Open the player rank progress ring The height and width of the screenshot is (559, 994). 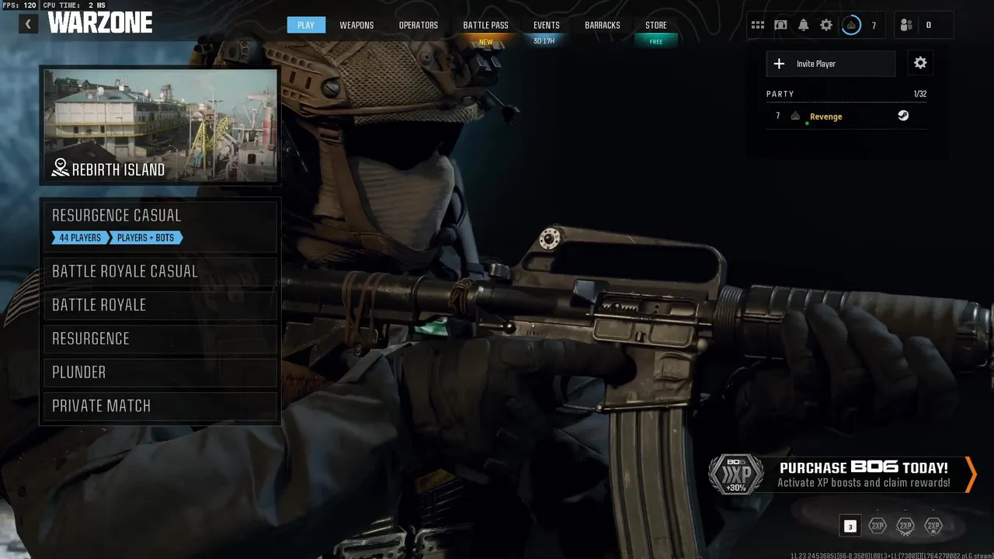(x=851, y=25)
